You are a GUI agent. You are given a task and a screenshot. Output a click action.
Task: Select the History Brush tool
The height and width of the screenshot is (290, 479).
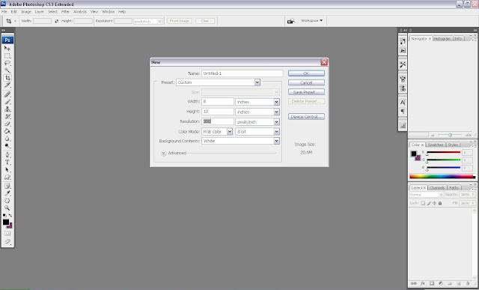click(7, 117)
